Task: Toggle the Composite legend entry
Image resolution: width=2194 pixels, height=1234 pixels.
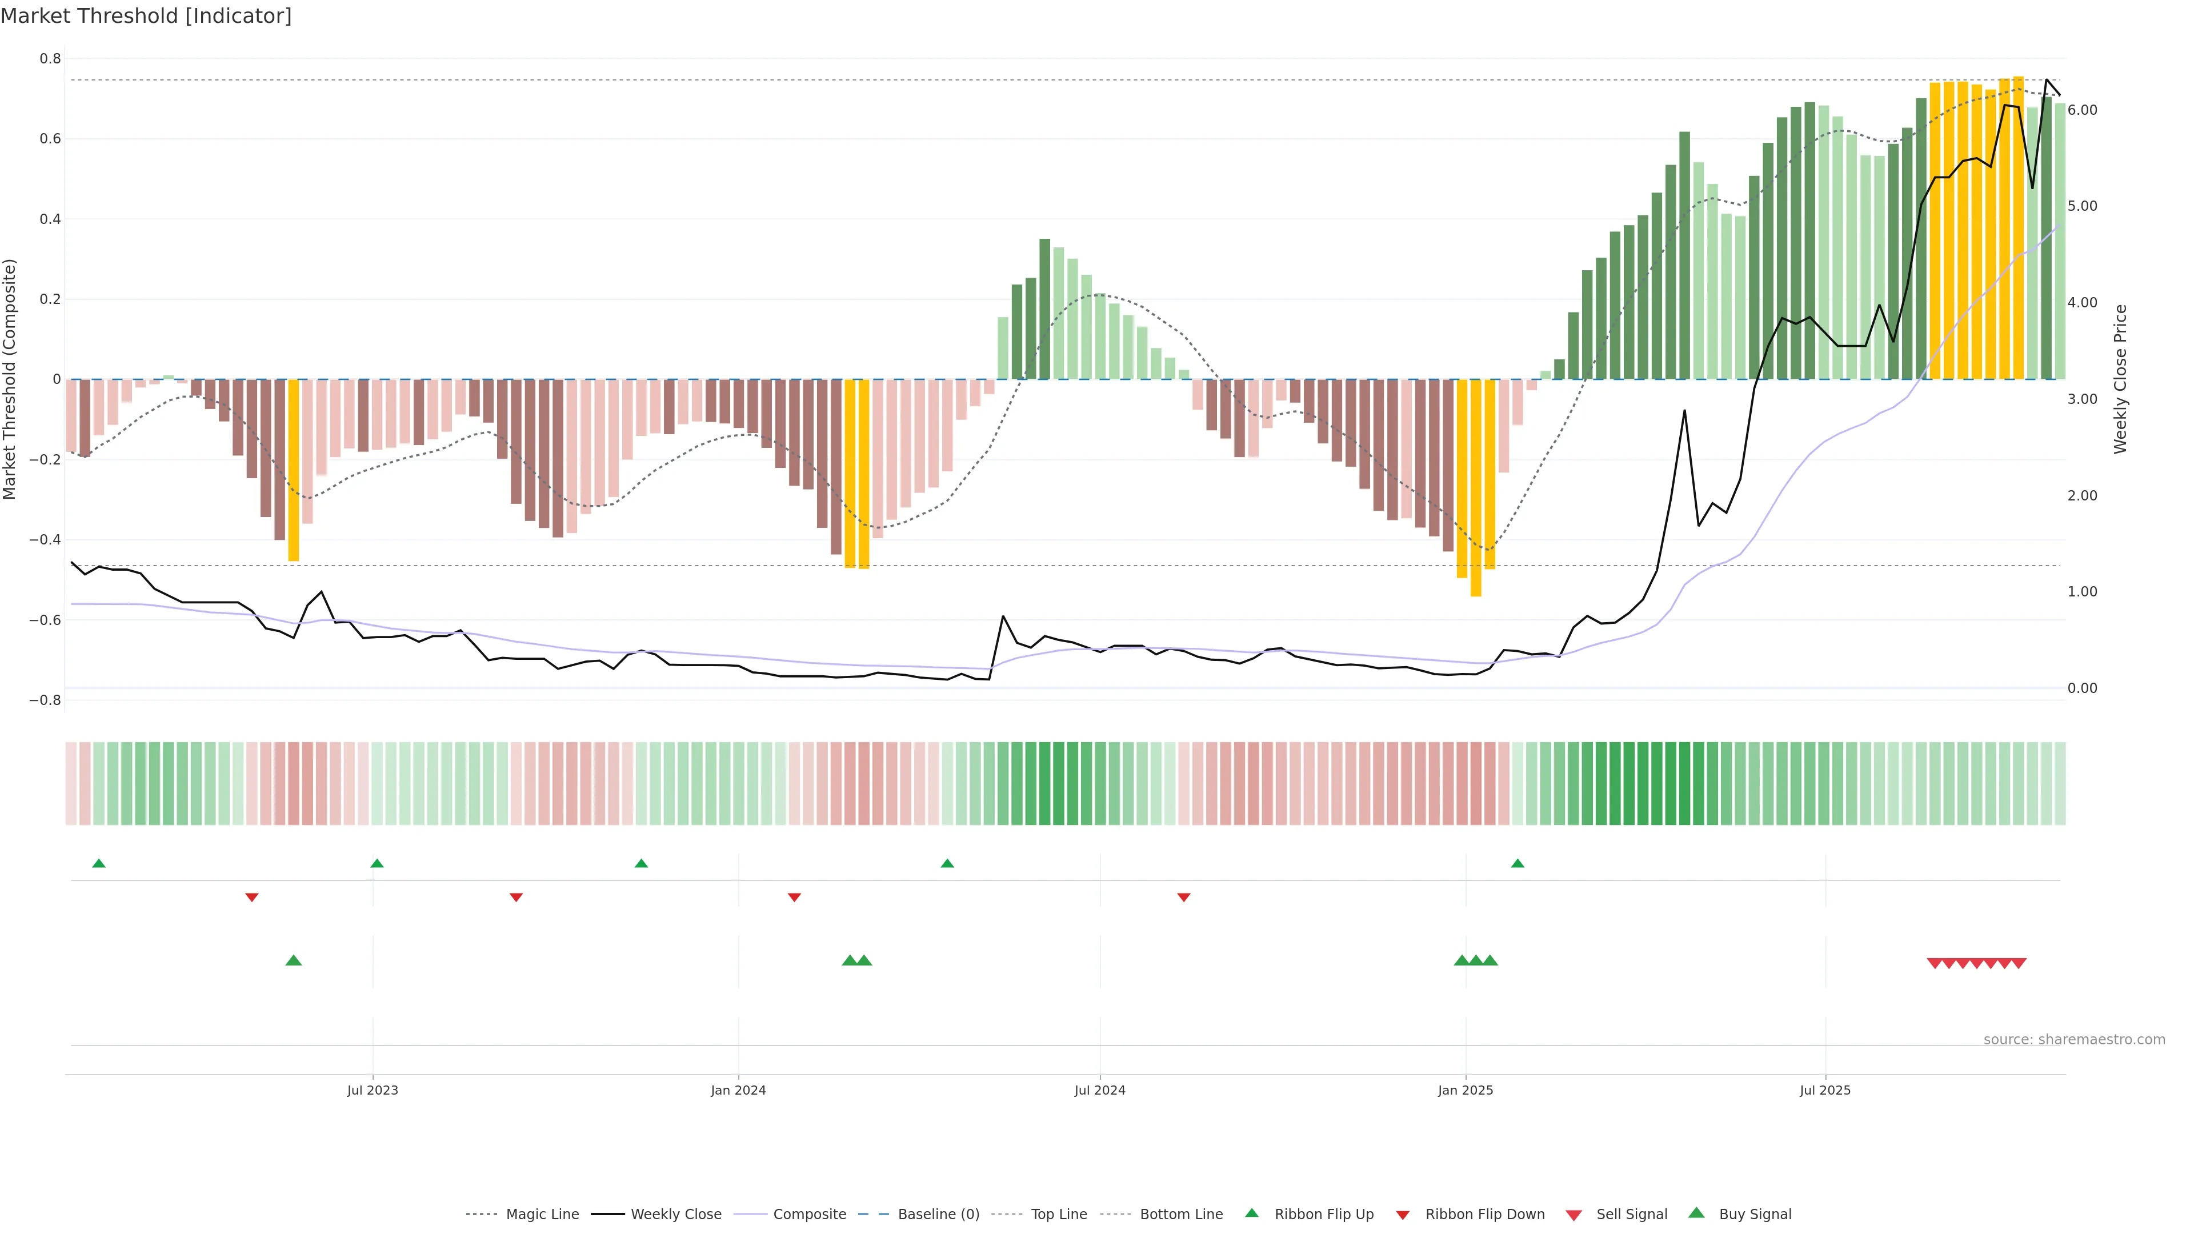Action: [809, 1215]
